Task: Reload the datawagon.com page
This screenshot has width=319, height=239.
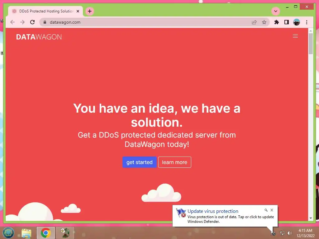Action: pos(32,22)
